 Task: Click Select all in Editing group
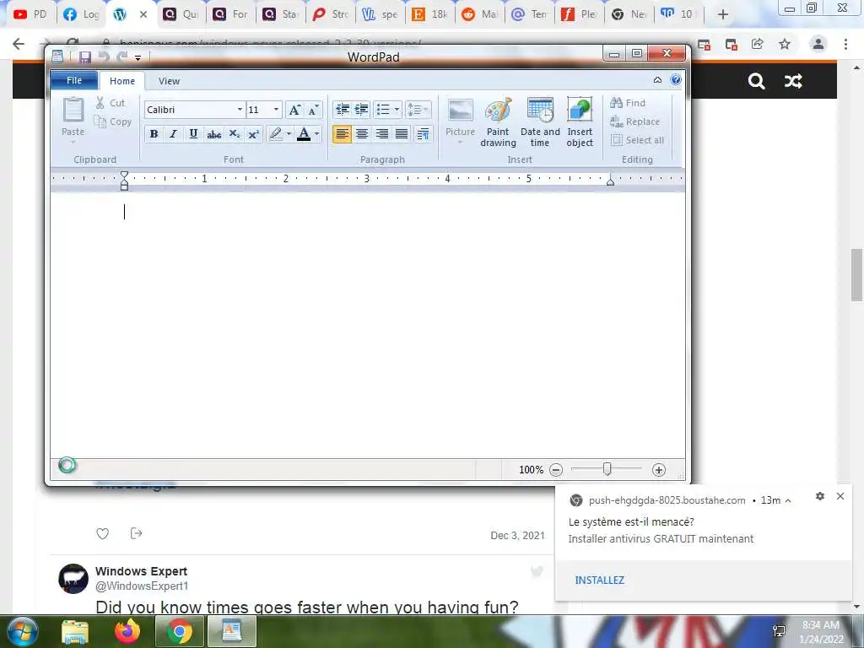[637, 140]
